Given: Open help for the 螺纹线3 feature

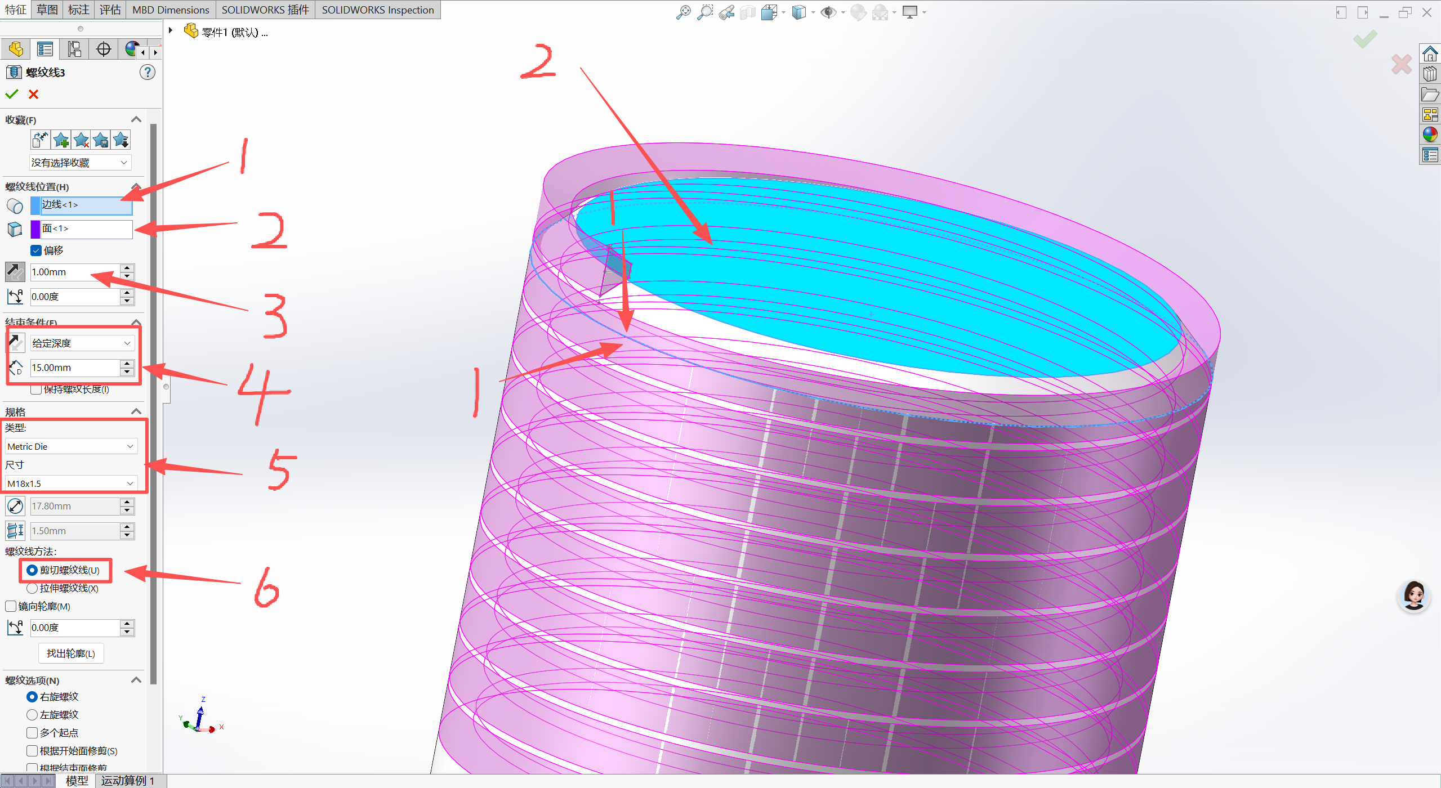Looking at the screenshot, I should (x=148, y=72).
